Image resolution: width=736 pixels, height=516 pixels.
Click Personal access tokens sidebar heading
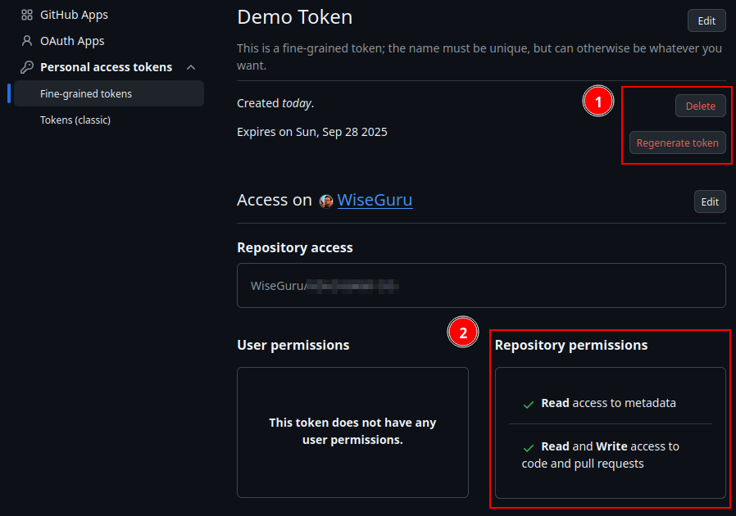(106, 67)
